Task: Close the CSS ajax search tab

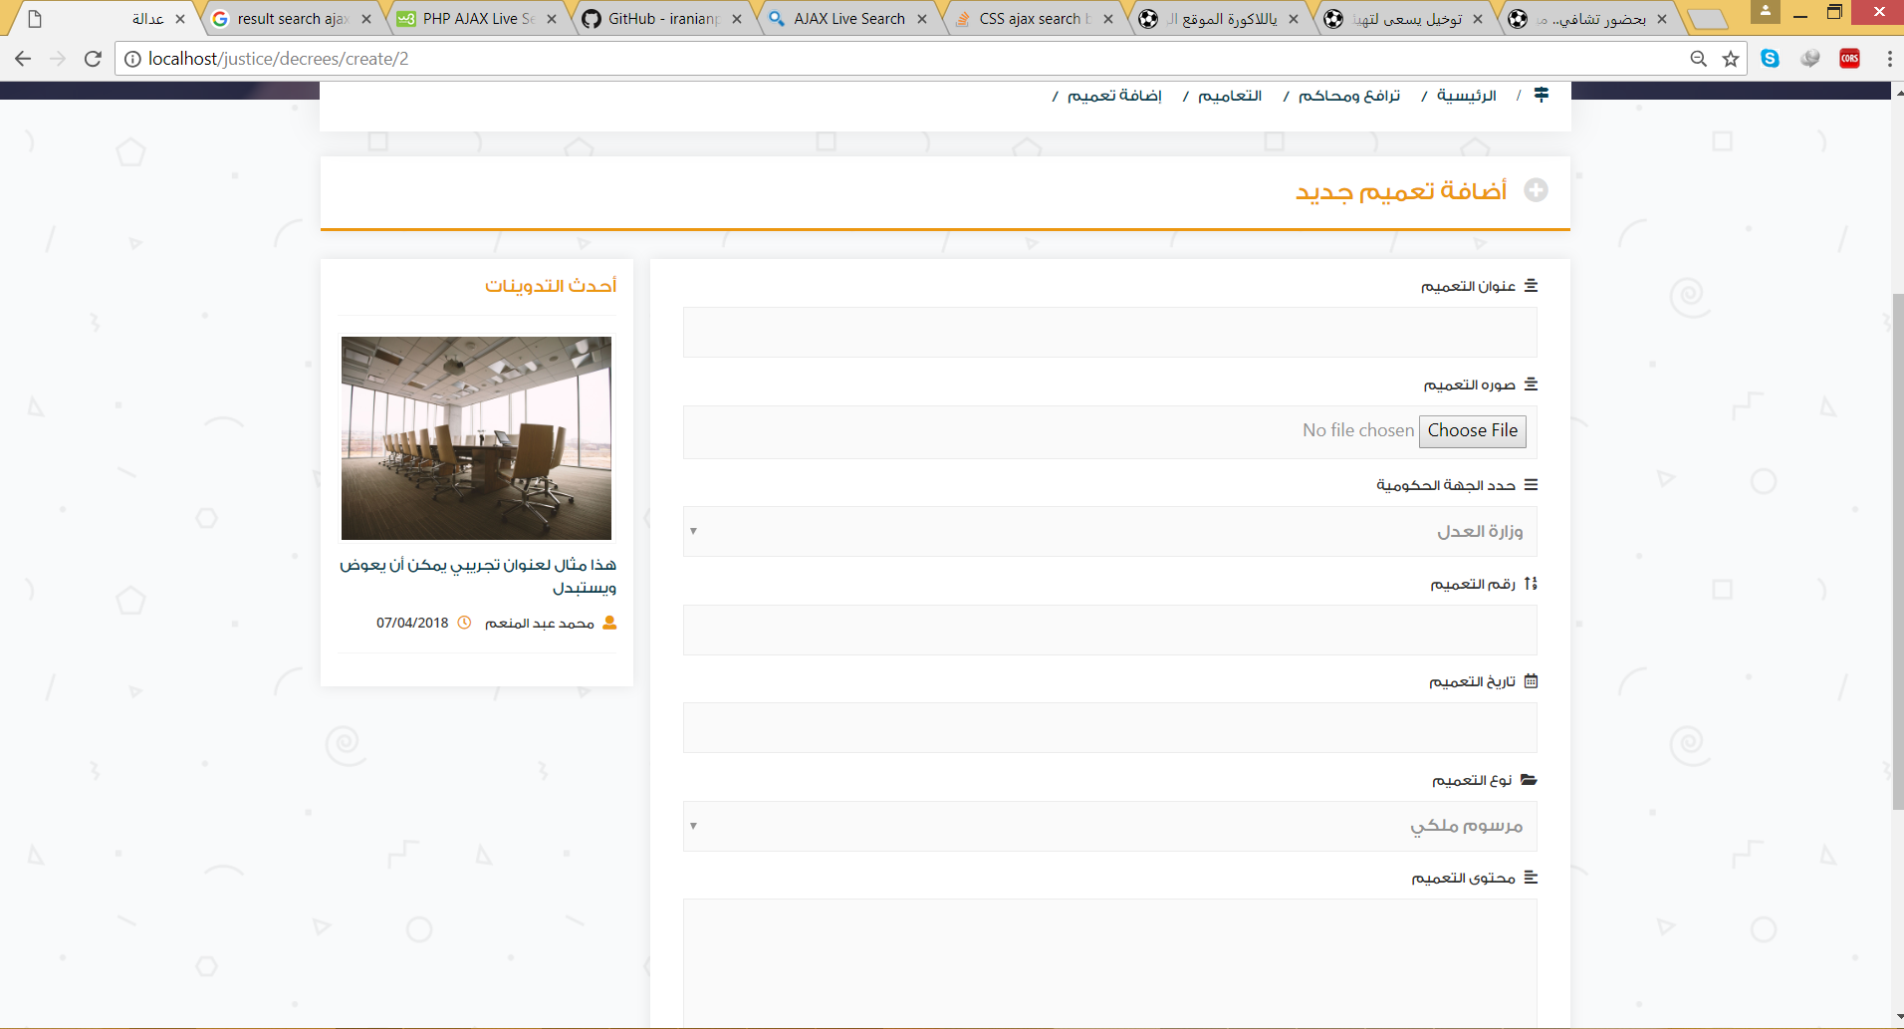Action: point(1108,19)
